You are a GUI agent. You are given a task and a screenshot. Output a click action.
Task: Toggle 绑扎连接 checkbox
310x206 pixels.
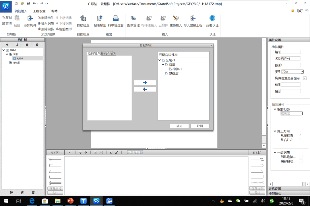[301, 157]
